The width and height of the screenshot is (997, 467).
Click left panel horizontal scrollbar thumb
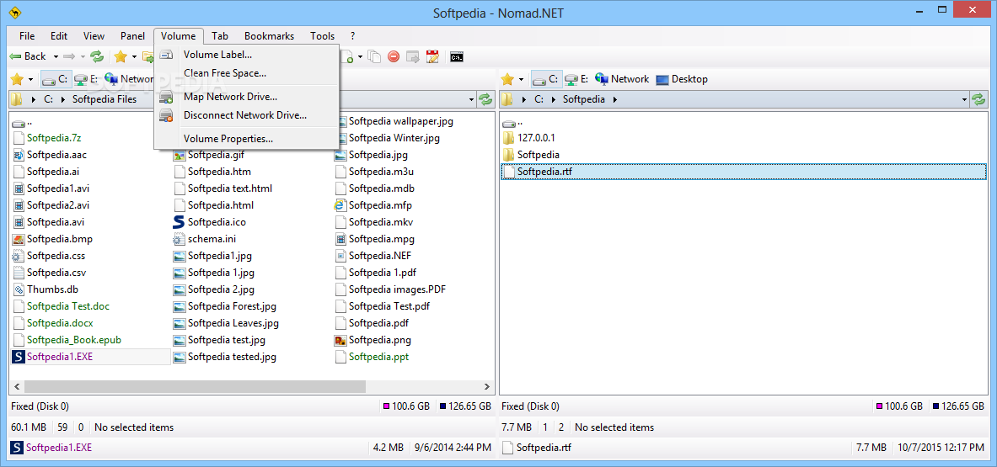[x=196, y=385]
